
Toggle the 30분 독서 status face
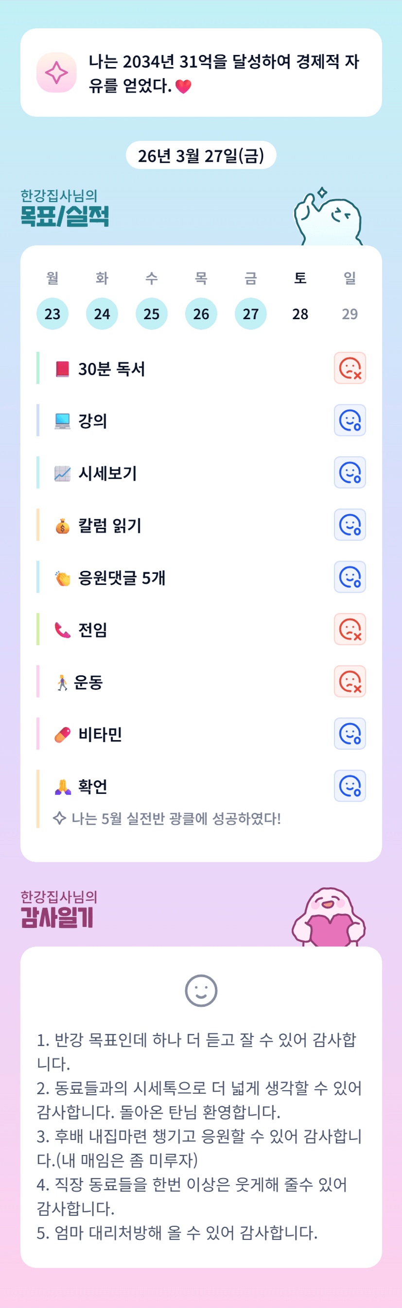(x=350, y=368)
